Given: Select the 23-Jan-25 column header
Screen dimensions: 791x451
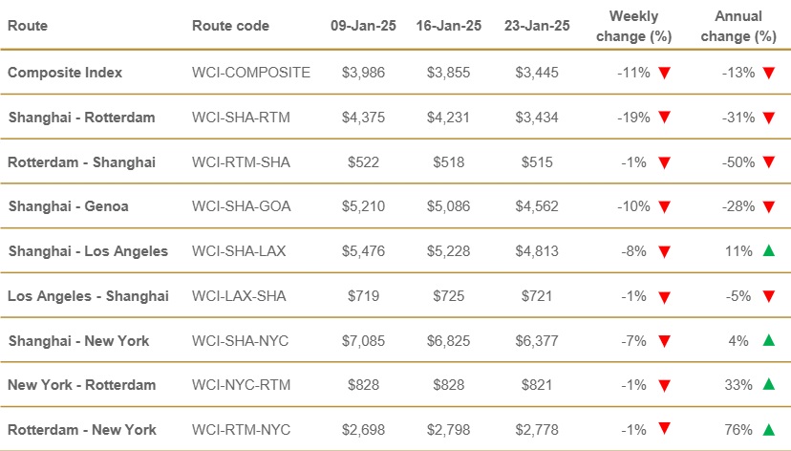Looking at the screenshot, I should tap(537, 26).
